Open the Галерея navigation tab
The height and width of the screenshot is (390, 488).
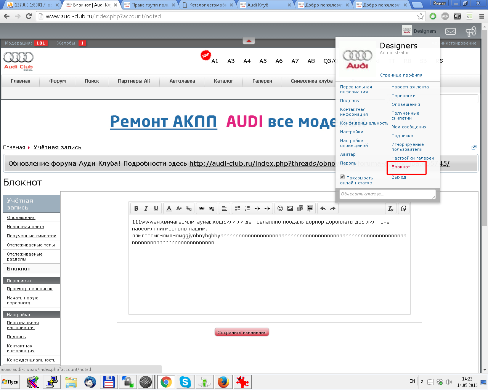(262, 81)
